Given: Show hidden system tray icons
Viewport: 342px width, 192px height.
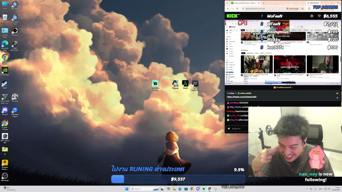Looking at the screenshot, I should click(x=306, y=189).
